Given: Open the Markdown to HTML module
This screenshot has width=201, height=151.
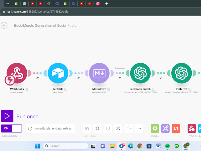Looking at the screenshot, I should pos(99,73).
